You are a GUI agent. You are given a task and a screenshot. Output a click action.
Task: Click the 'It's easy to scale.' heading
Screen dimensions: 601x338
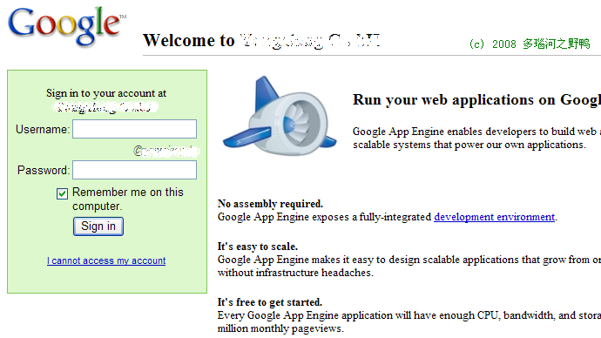[258, 246]
